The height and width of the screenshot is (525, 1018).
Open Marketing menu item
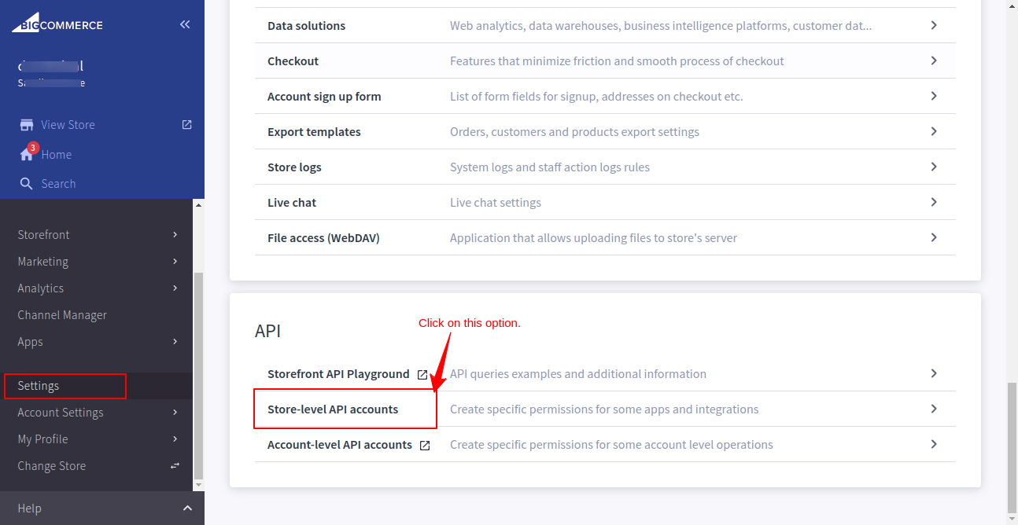pyautogui.click(x=42, y=262)
